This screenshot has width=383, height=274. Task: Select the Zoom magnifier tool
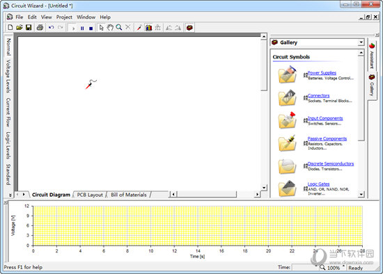pos(119,27)
